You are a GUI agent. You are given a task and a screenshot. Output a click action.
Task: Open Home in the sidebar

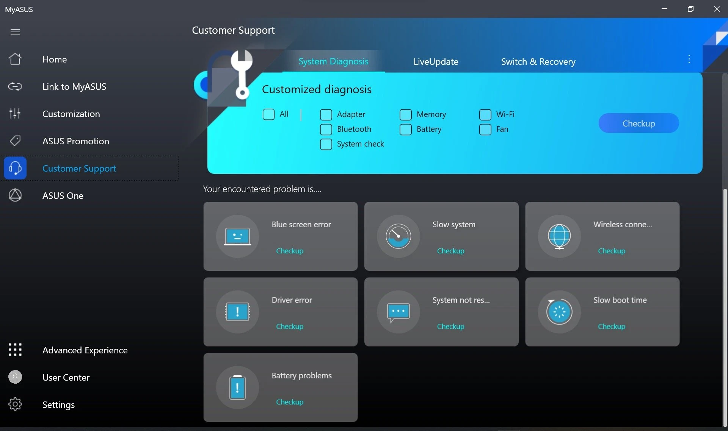(89, 59)
